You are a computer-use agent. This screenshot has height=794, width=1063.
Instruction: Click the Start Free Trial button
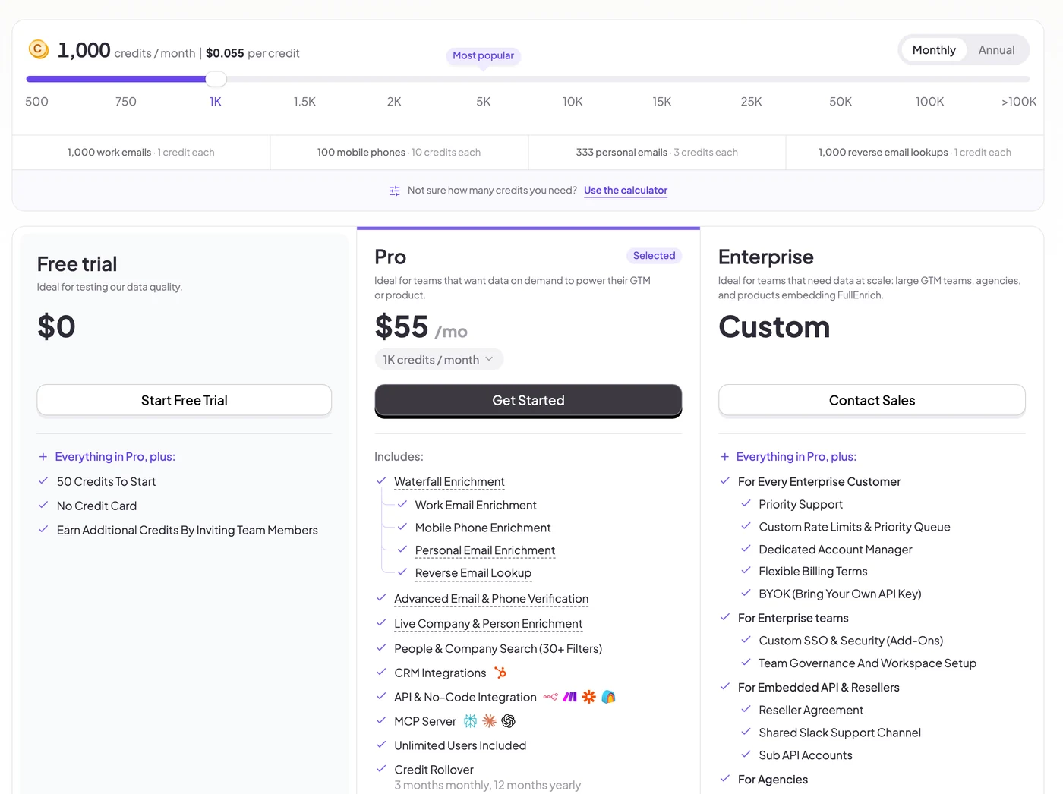pos(185,400)
